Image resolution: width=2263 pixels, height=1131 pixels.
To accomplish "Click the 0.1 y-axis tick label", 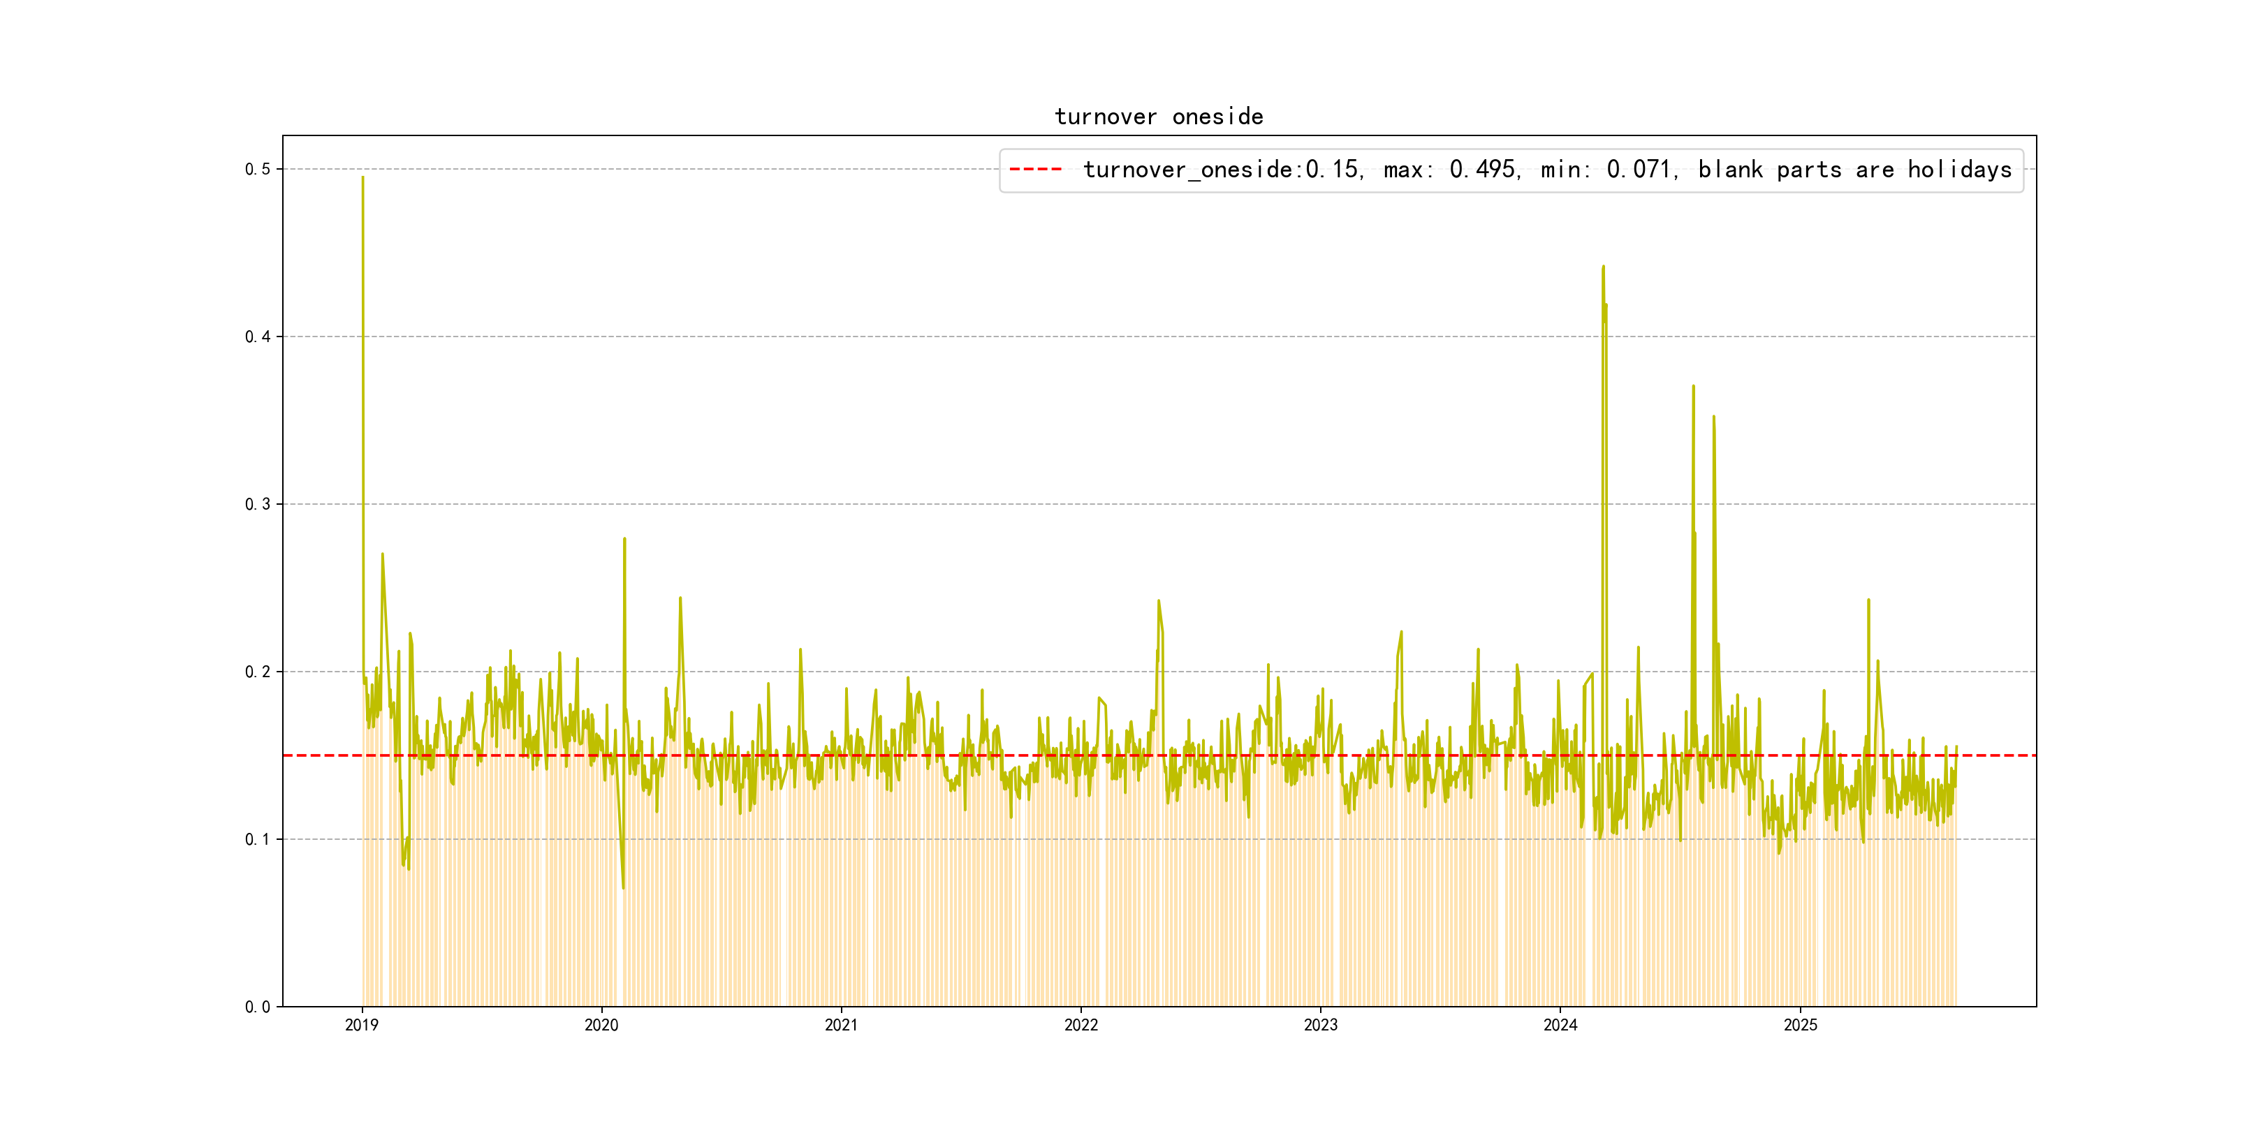I will [258, 839].
